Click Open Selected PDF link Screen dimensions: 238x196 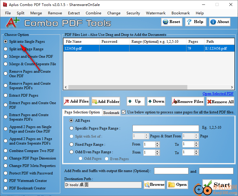218,94
